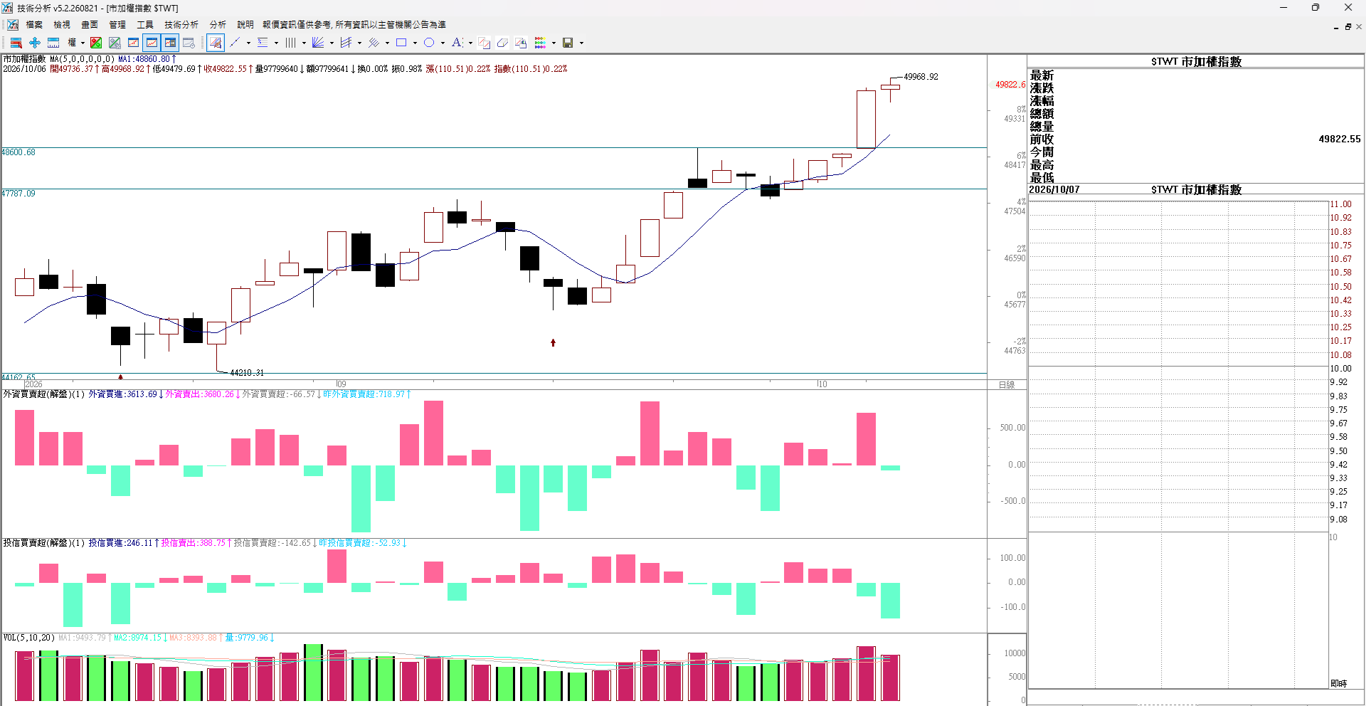Click the first toolbar icon with red bars
This screenshot has width=1366, height=706.
pyautogui.click(x=16, y=43)
